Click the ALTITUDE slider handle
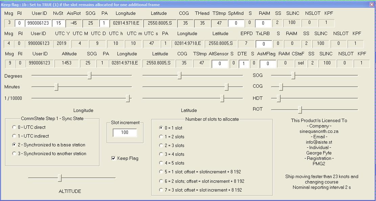 [x=60, y=178]
